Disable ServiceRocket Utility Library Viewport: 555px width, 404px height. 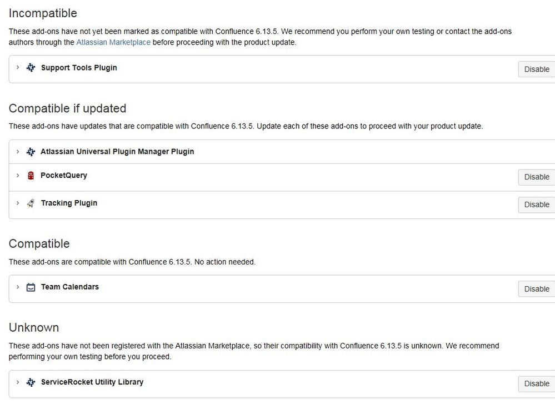(537, 384)
